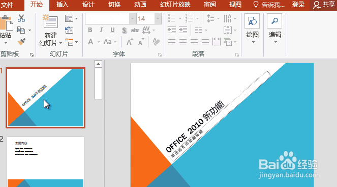Click the line spacing icon
The height and width of the screenshot is (187, 337).
point(210,18)
